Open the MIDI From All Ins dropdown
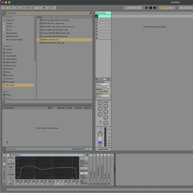Viewport: 193px width, 193px height. pos(103,84)
